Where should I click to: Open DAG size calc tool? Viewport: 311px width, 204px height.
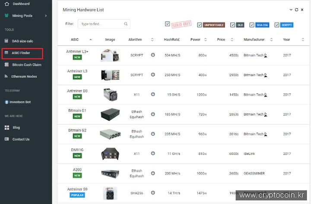[x=22, y=41]
